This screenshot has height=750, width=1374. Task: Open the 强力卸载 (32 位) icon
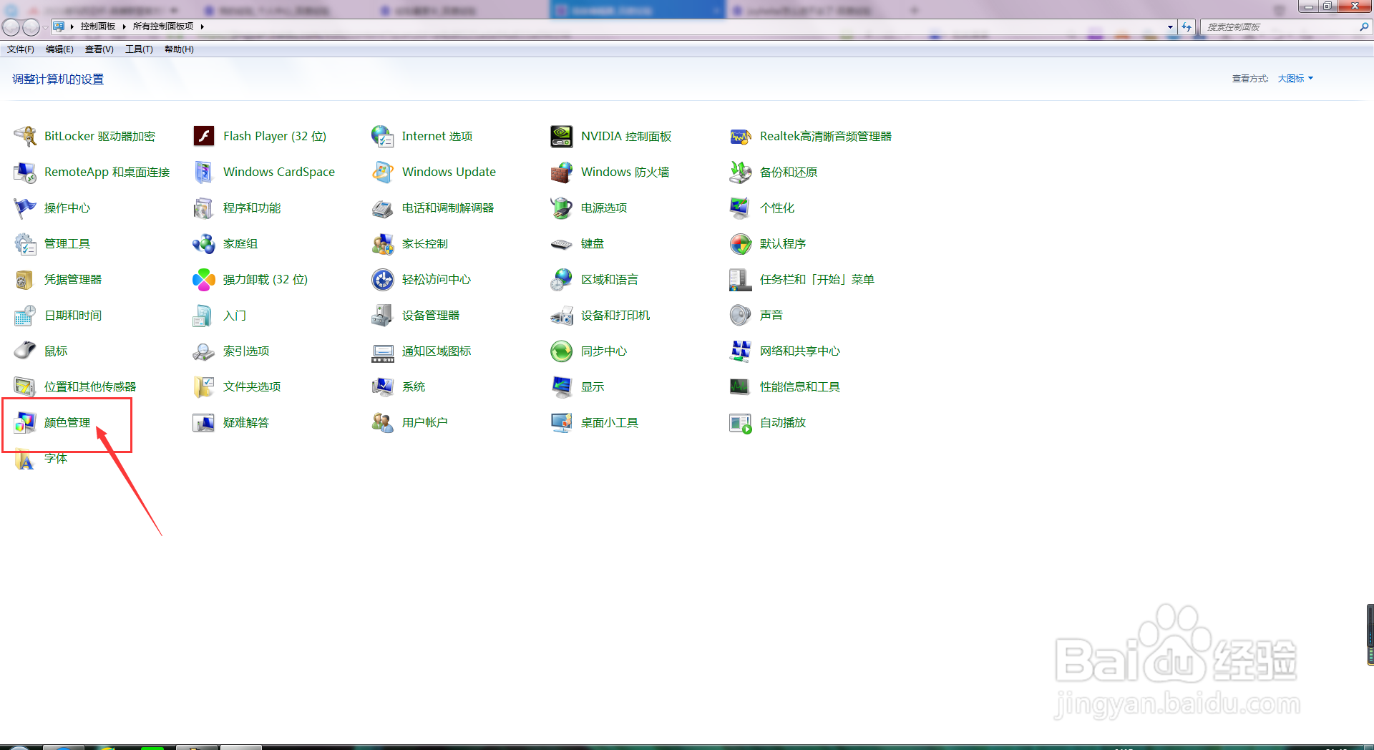pyautogui.click(x=204, y=279)
